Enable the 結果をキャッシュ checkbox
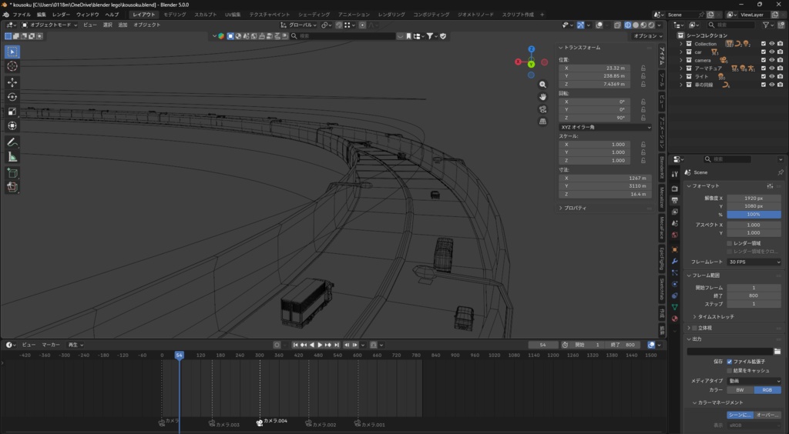789x434 pixels. click(x=729, y=371)
